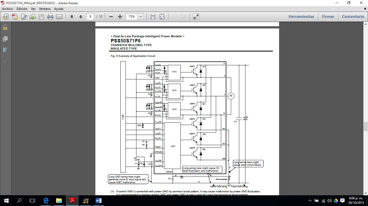Open Microsoft Word from taskbar
This screenshot has height=206, width=368.
coord(98,201)
